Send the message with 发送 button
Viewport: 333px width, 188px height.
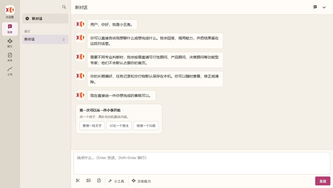tap(323, 181)
